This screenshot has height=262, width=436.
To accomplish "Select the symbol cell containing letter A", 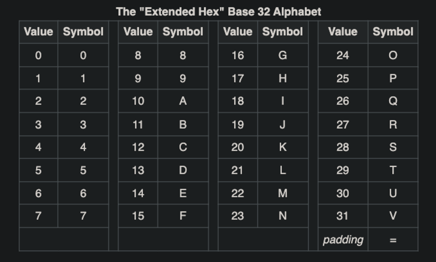I will pos(183,101).
